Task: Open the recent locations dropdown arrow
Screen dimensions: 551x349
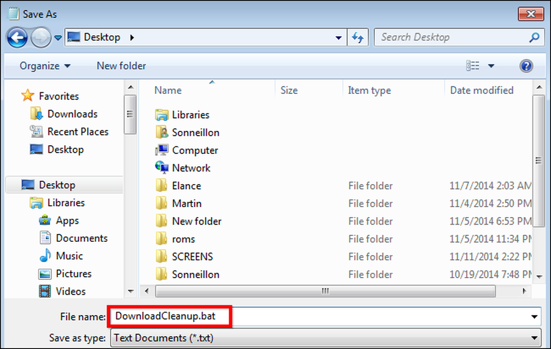Action: point(58,37)
